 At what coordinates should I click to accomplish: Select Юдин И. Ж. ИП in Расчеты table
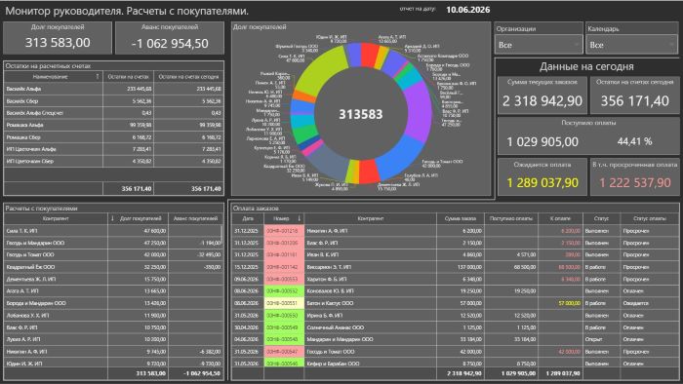tap(114, 364)
